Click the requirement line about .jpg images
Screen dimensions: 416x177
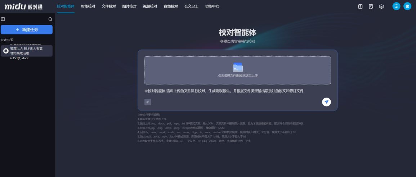coord(181,128)
